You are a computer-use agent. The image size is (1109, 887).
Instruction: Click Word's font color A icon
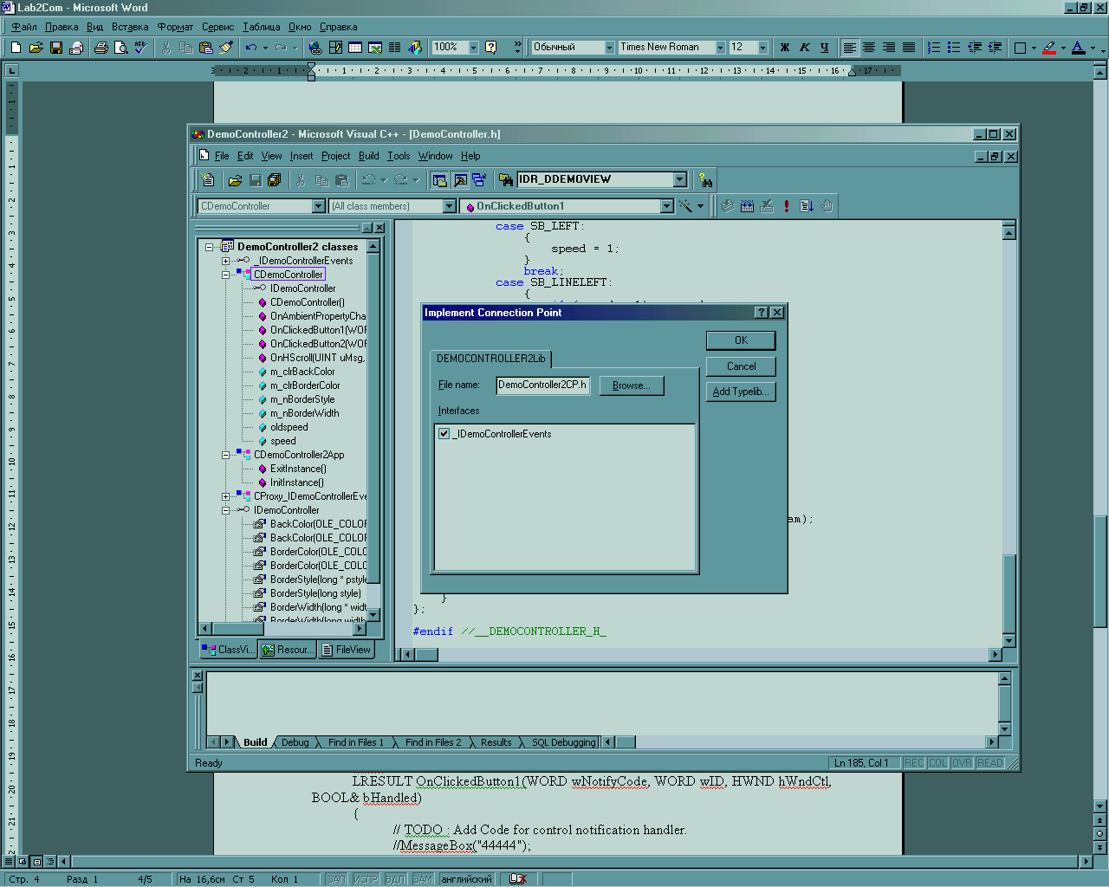[1078, 48]
